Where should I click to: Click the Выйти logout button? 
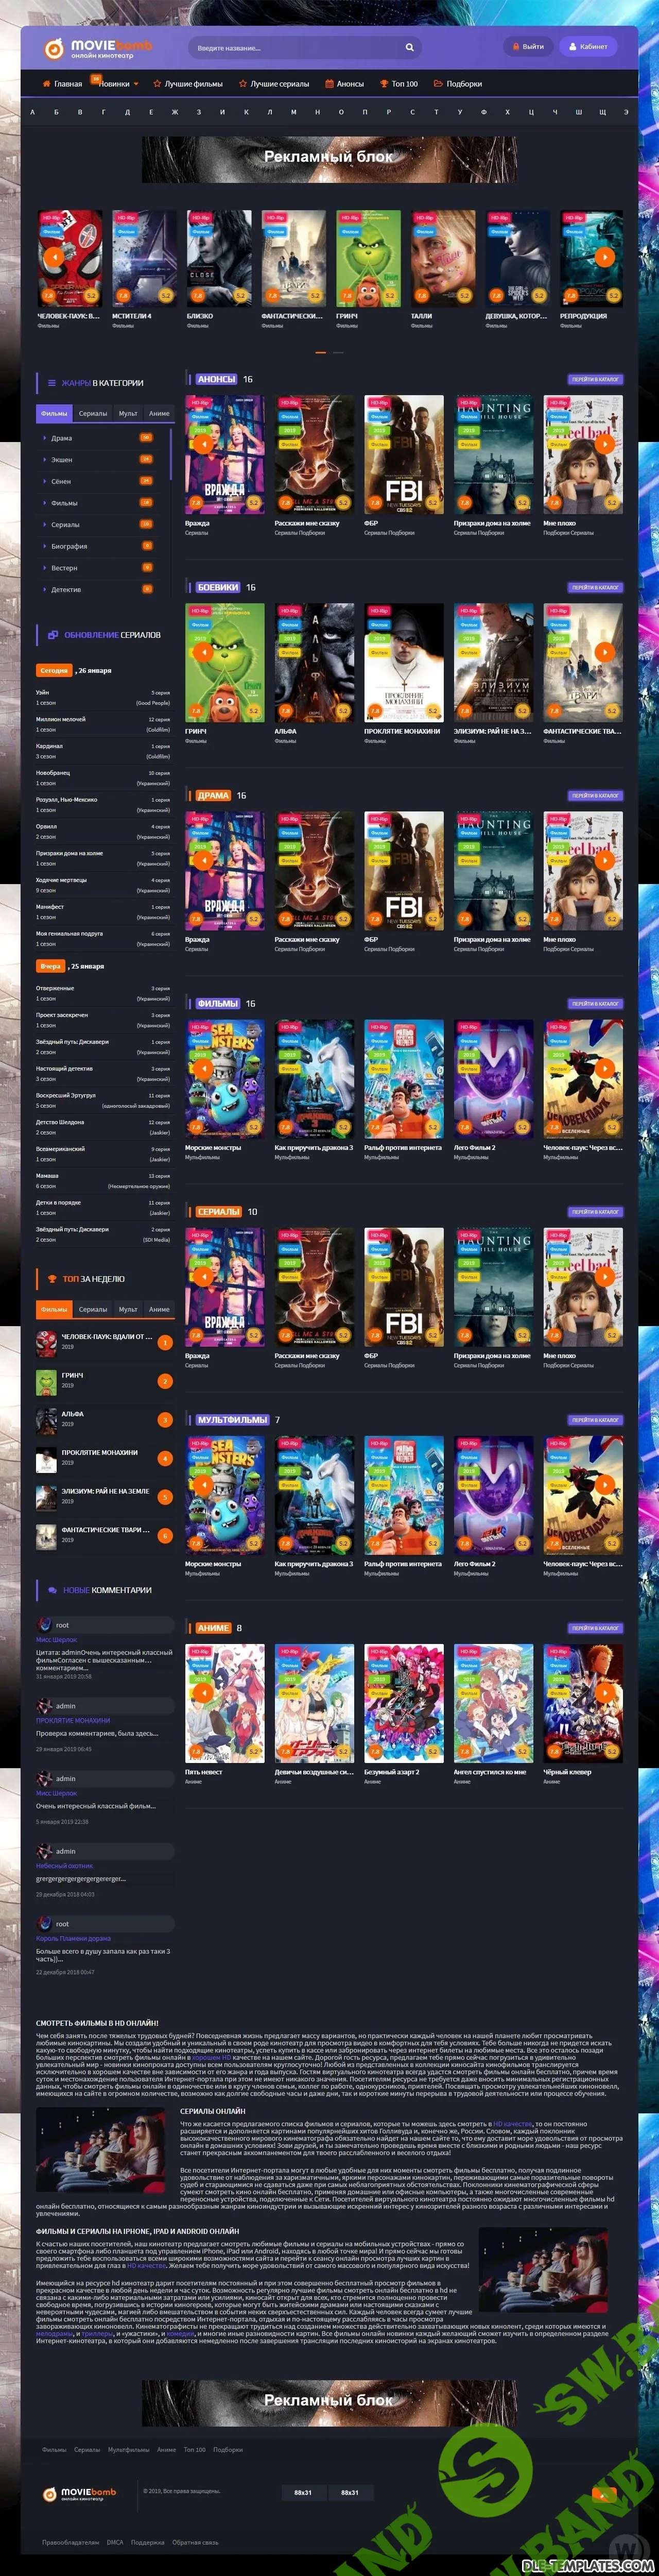528,46
